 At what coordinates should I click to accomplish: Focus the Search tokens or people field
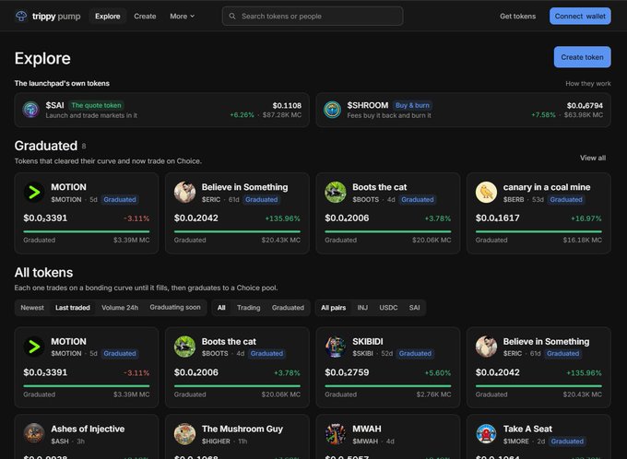tap(313, 16)
